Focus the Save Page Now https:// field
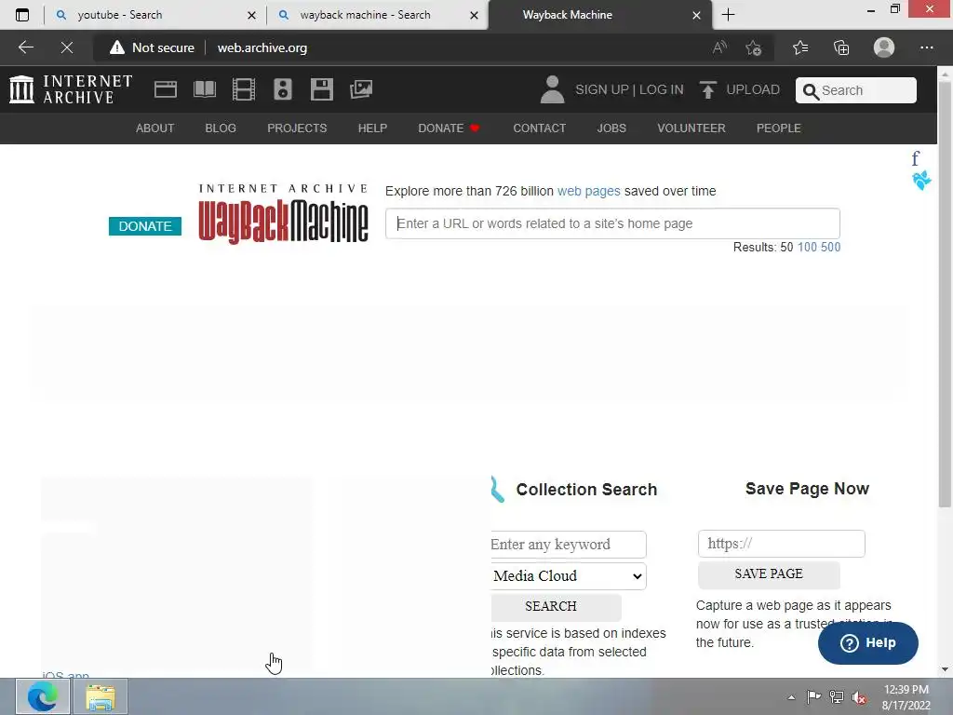This screenshot has height=715, width=953. [781, 544]
